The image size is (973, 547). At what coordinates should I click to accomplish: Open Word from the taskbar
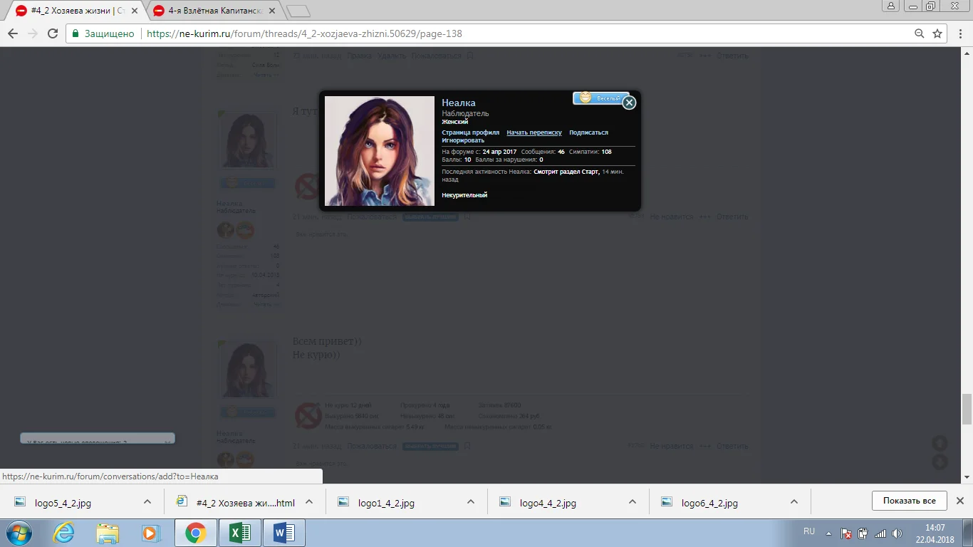tap(283, 533)
